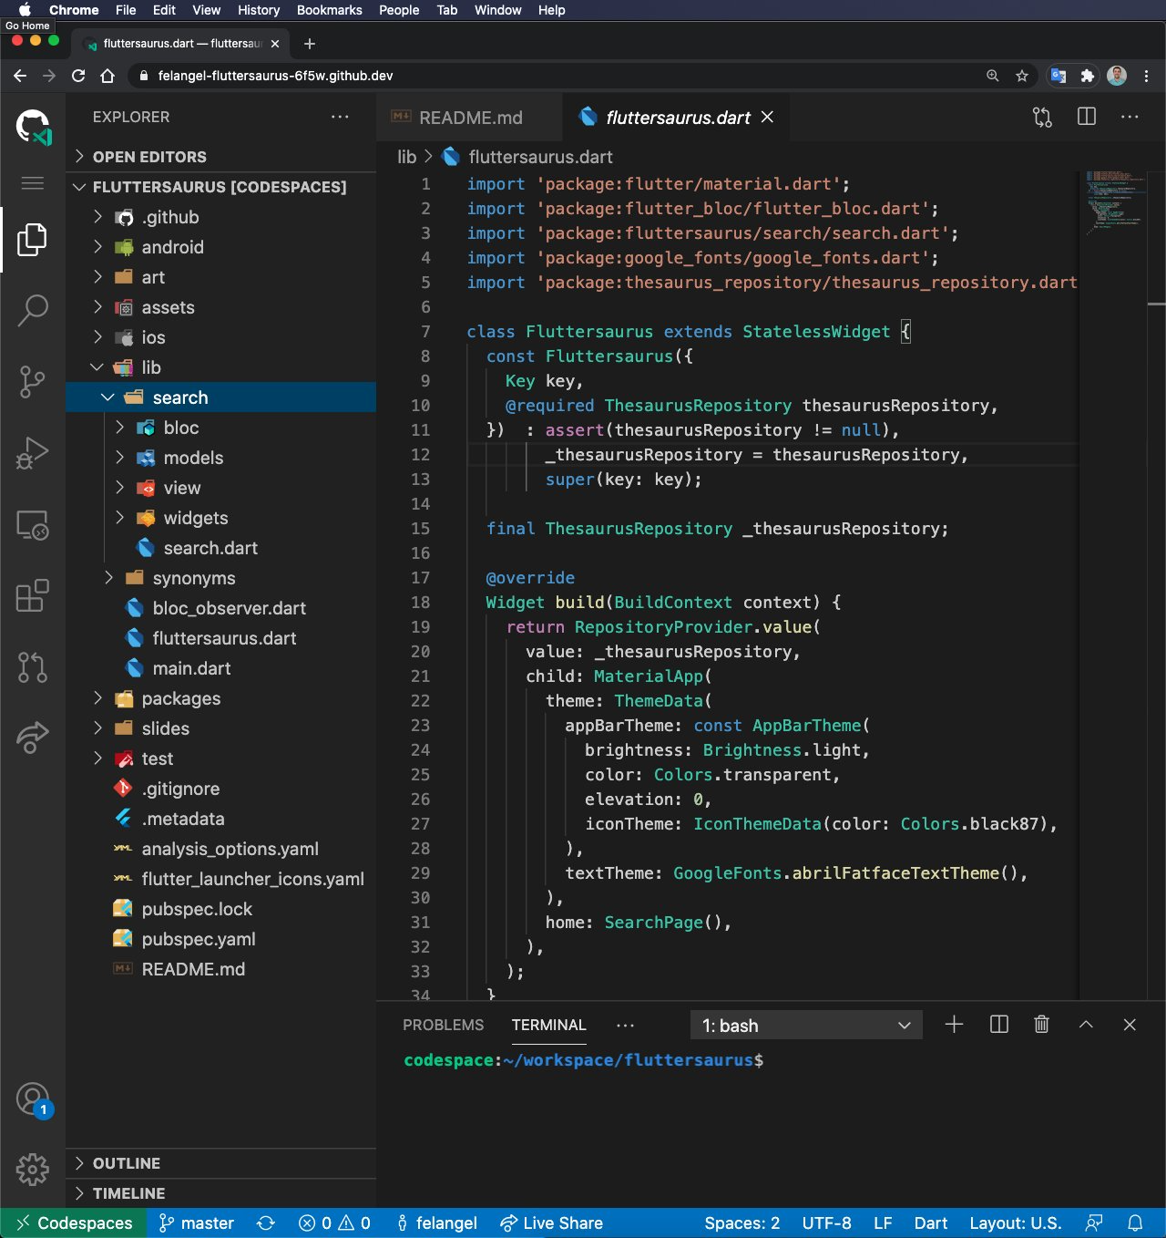The height and width of the screenshot is (1238, 1166).
Task: Open the Extensions view
Action: [34, 597]
